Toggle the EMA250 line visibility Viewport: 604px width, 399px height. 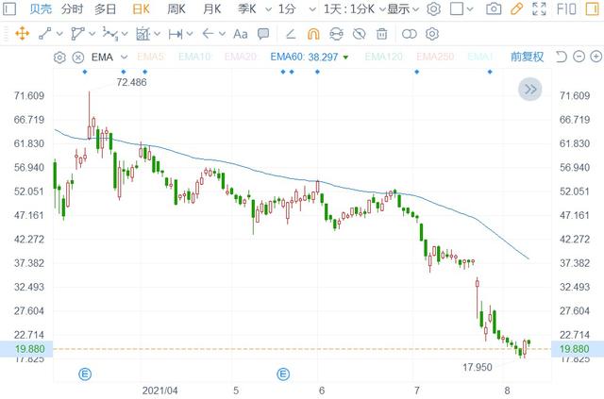tap(435, 58)
